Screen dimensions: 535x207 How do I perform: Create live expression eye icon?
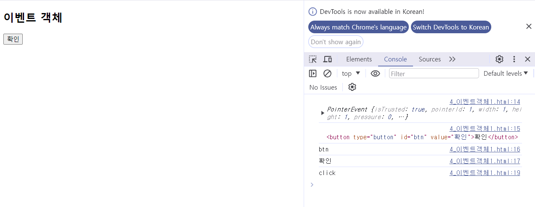(375, 74)
